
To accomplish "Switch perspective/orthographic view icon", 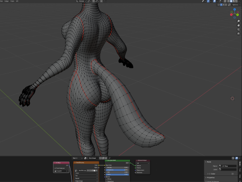I will click(238, 33).
